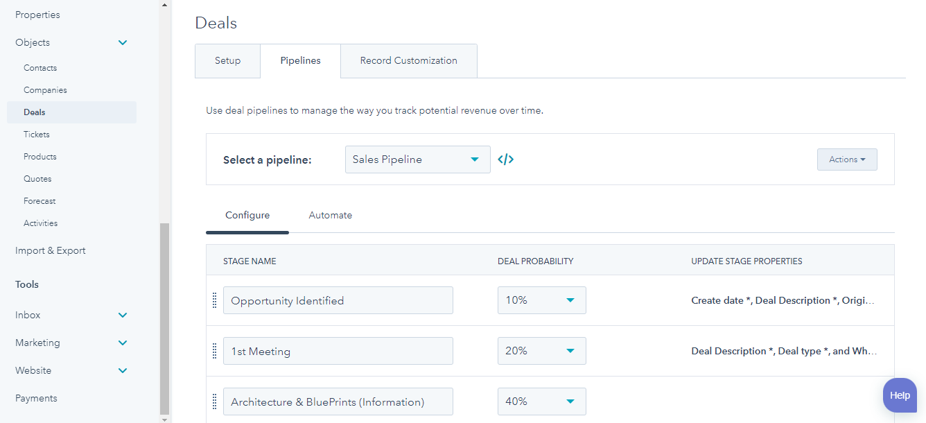Navigate to Contacts in the sidebar
This screenshot has height=423, width=926.
pyautogui.click(x=40, y=67)
